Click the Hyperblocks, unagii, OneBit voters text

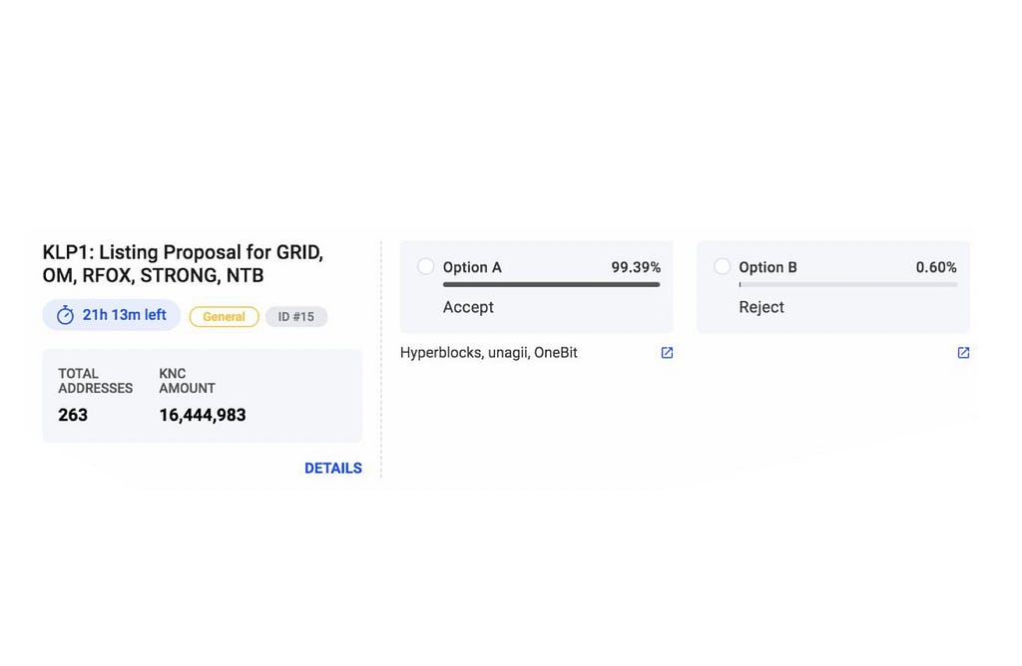[489, 353]
